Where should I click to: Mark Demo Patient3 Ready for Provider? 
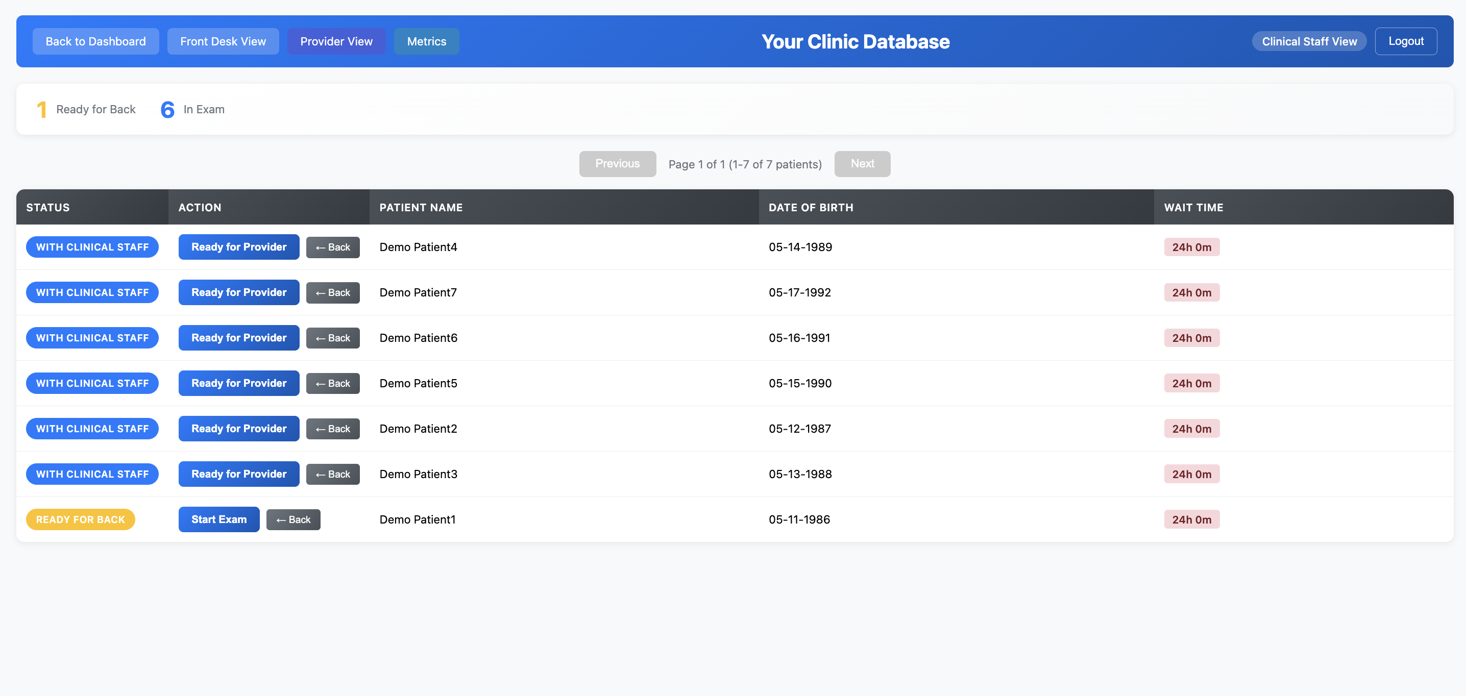click(238, 474)
